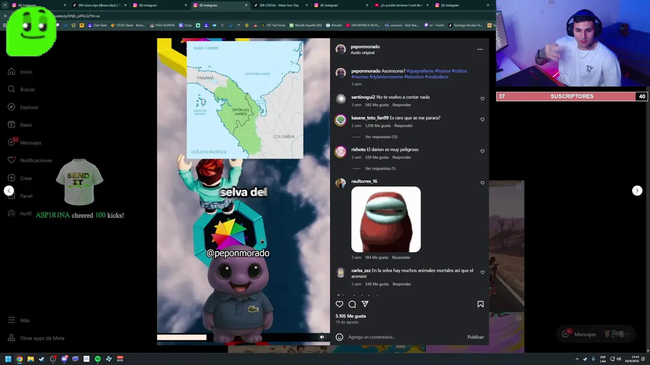Mute or unmute the reel audio

pyautogui.click(x=321, y=337)
